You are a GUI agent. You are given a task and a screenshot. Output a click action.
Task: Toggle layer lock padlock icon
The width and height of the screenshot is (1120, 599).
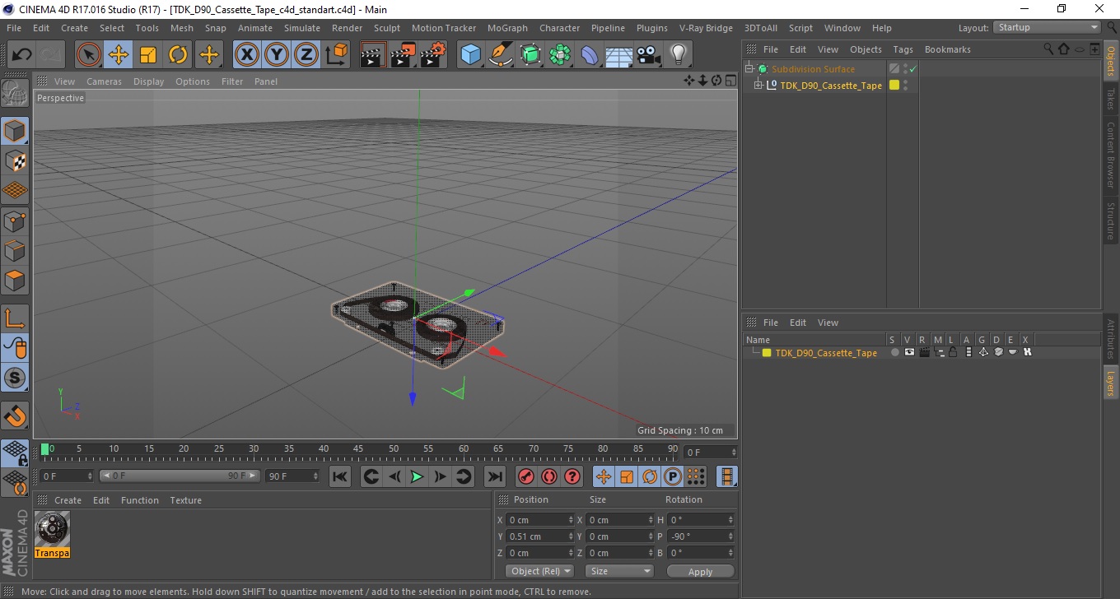[952, 352]
